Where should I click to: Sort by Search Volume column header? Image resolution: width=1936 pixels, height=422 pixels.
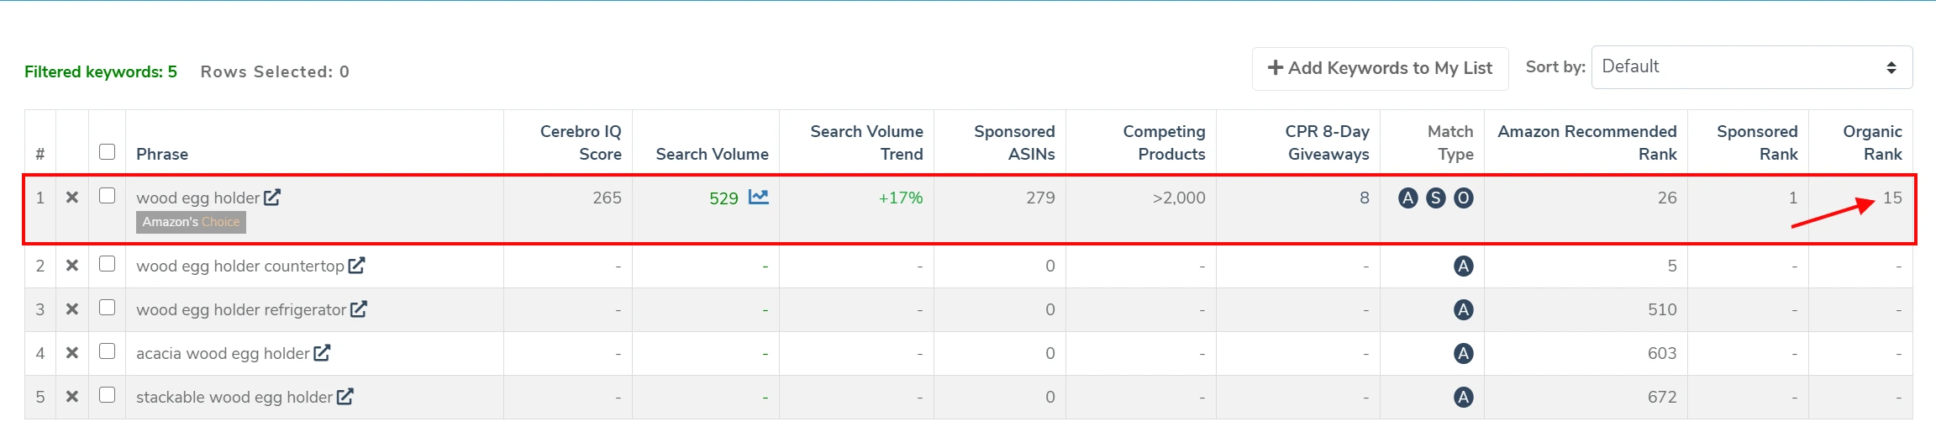click(712, 154)
